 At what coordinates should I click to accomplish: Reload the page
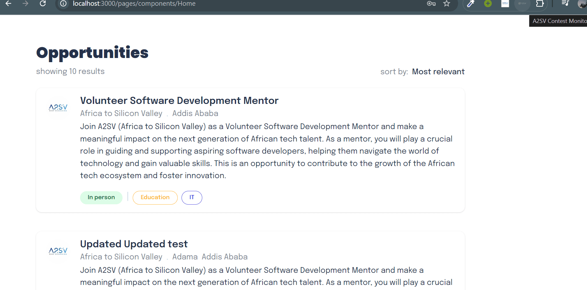click(x=43, y=4)
